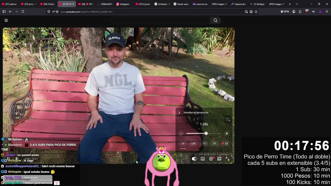Open the YouTube guide hamburger menu
331x186 pixels.
tap(6, 20)
